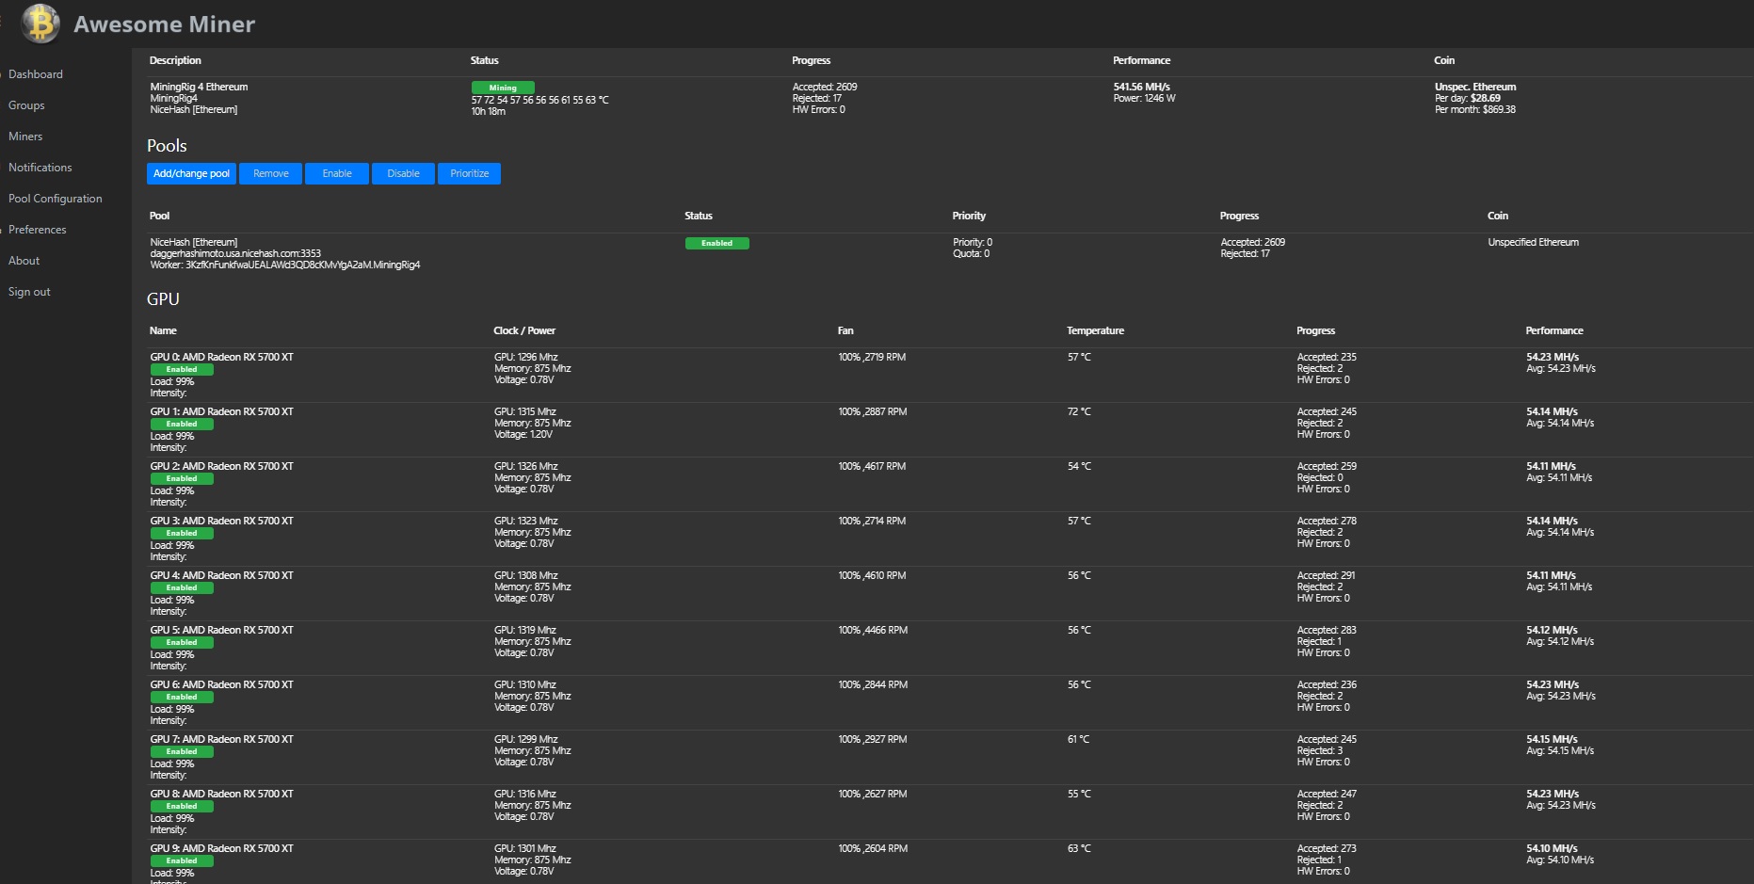The width and height of the screenshot is (1754, 884).
Task: Click 'GPU 9: AMD Radeon RX 5700 XT'
Action: click(222, 848)
